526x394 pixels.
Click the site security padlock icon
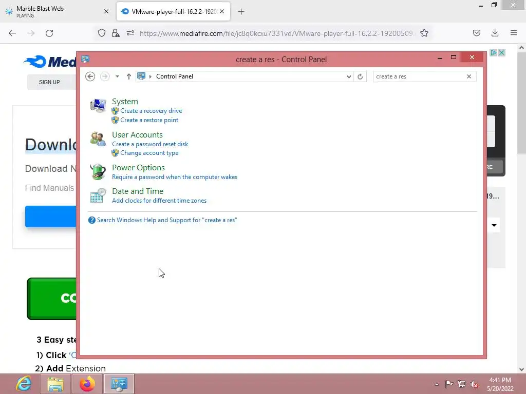click(116, 33)
